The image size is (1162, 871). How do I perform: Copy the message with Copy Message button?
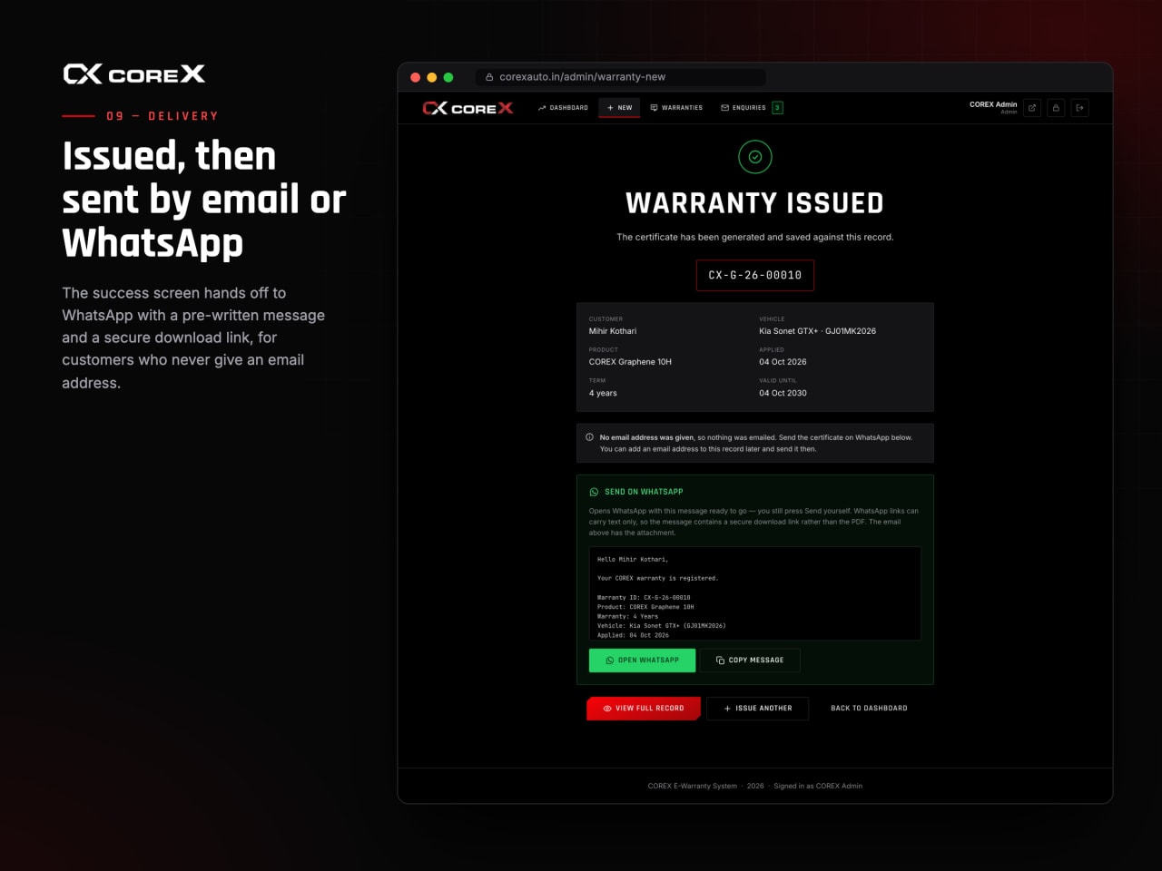[x=750, y=661]
